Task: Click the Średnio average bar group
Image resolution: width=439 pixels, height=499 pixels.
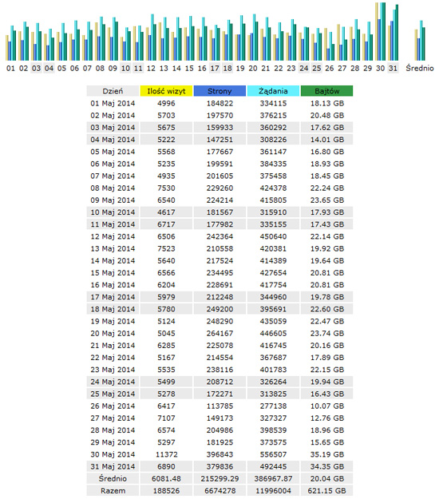Action: pos(420,41)
